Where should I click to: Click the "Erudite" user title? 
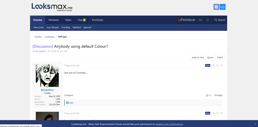[47, 93]
